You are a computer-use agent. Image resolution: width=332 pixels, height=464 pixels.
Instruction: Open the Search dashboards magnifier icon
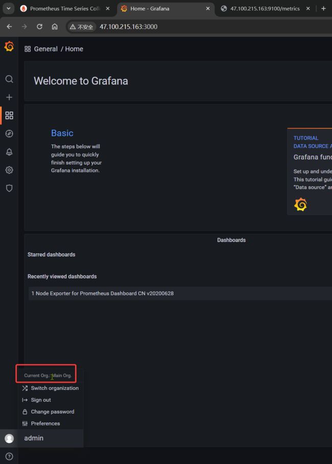click(9, 79)
